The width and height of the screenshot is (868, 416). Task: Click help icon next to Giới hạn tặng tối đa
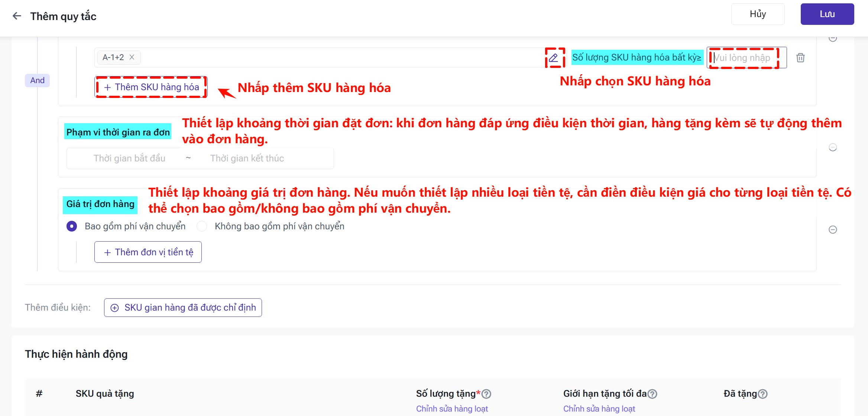(x=652, y=394)
